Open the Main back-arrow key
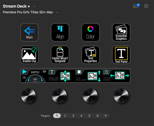 point(29,33)
